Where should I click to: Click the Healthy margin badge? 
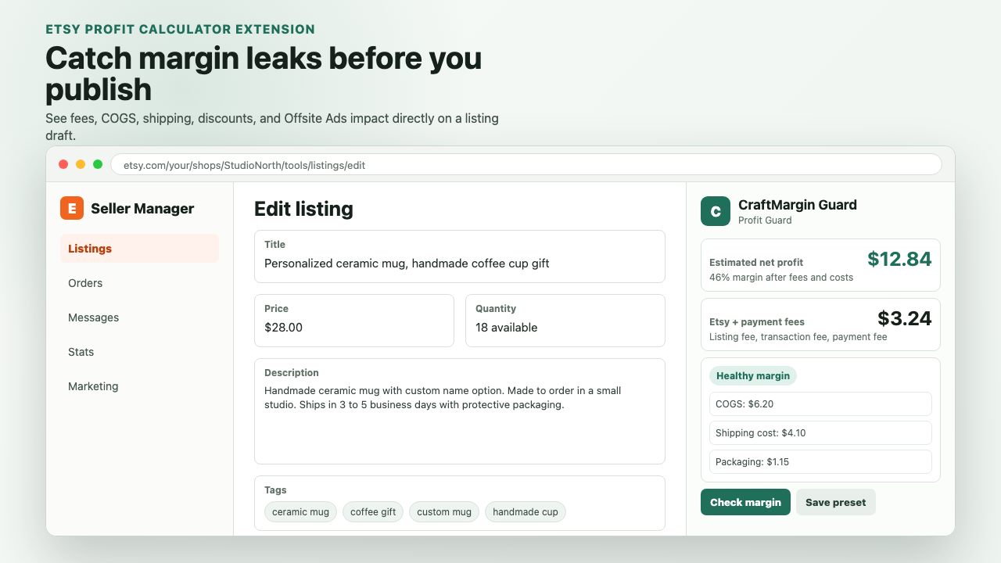[x=753, y=376]
